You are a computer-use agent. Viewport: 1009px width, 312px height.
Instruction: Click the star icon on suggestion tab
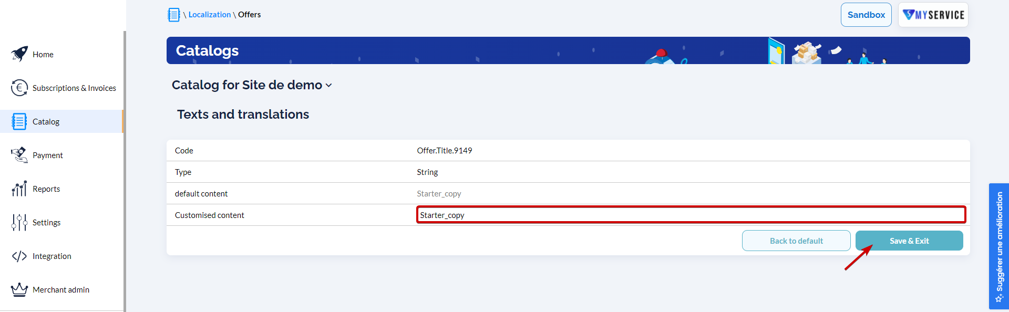(x=999, y=298)
